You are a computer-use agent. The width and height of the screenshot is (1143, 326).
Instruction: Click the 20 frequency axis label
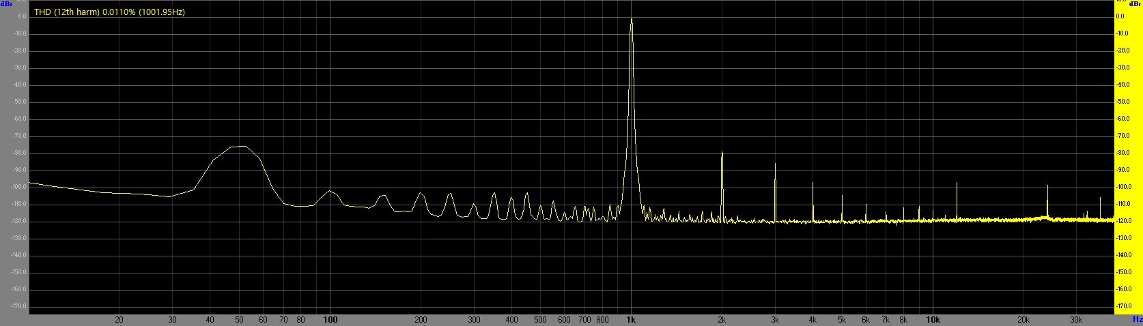[x=119, y=319]
